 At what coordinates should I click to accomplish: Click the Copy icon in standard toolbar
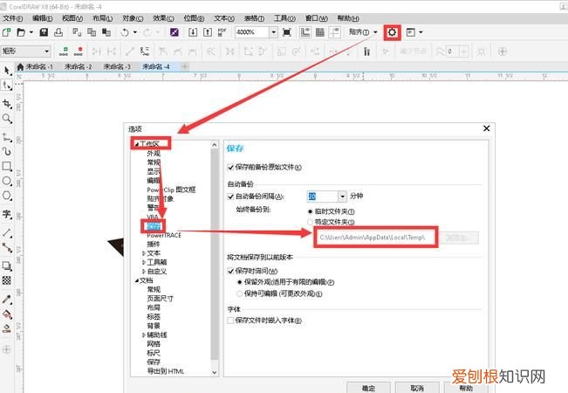(92, 32)
